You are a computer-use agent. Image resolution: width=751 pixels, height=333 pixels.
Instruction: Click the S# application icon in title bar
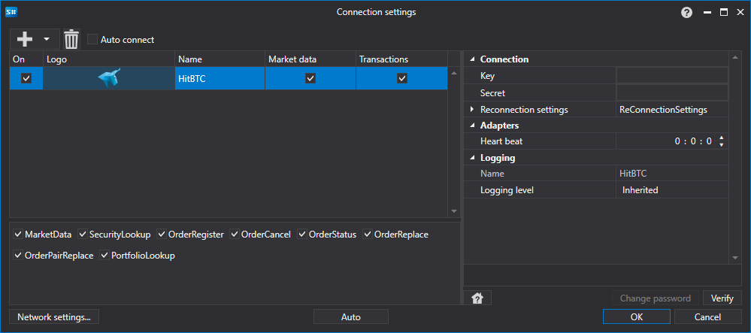pyautogui.click(x=11, y=13)
